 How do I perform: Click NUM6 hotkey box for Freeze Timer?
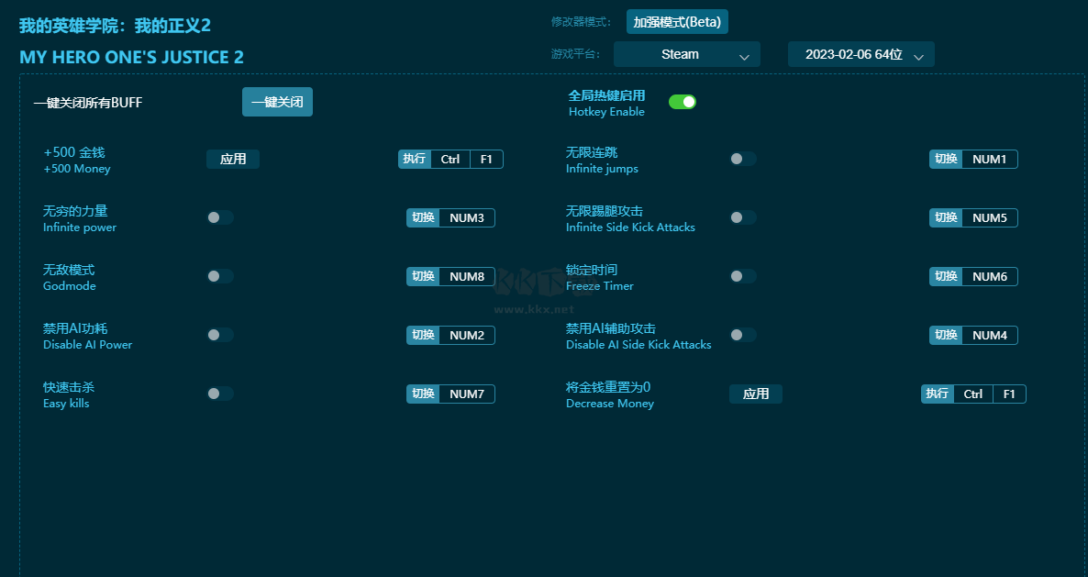coord(990,276)
